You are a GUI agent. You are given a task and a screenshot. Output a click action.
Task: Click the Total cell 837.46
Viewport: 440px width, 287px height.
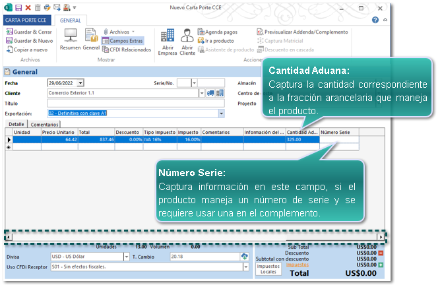pyautogui.click(x=96, y=139)
